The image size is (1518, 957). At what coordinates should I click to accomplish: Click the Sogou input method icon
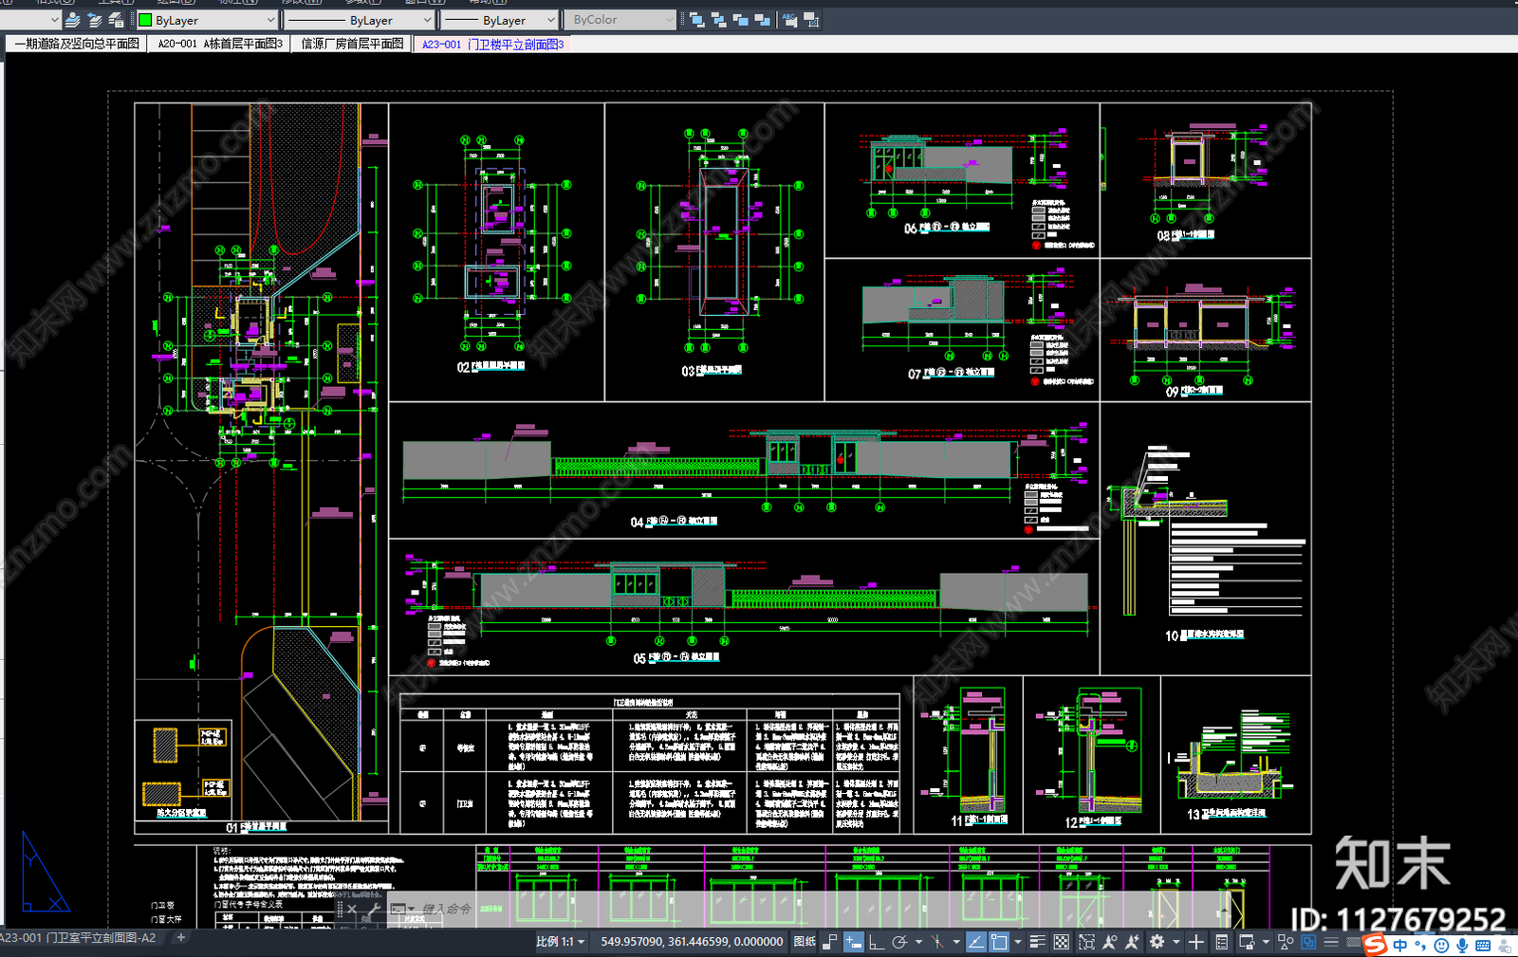point(1375,945)
